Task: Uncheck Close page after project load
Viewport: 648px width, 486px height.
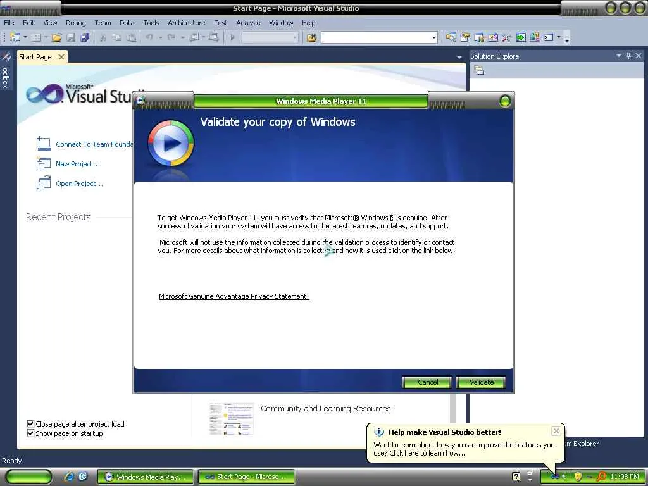Action: (30, 423)
